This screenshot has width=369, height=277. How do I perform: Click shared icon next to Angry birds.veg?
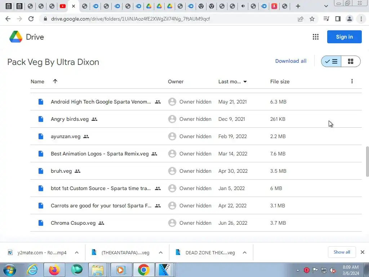tap(94, 119)
